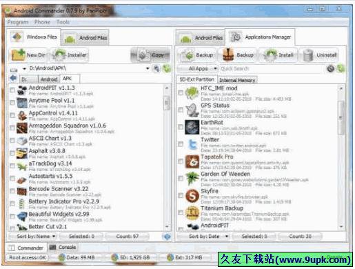
Task: Click the Anytime Pool v1.1 app icon
Action: [22, 103]
